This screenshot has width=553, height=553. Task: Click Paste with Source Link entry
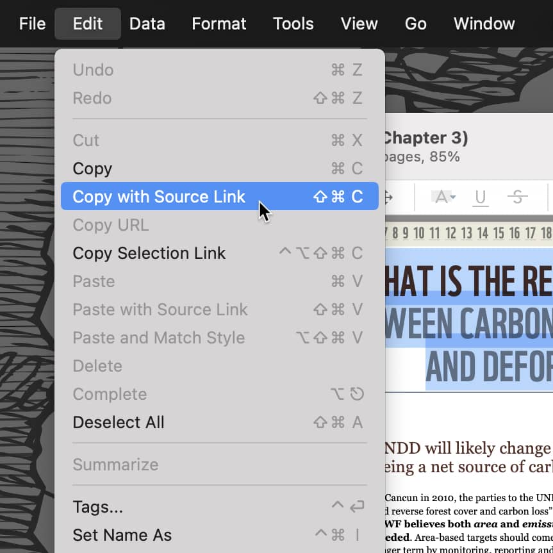219,310
